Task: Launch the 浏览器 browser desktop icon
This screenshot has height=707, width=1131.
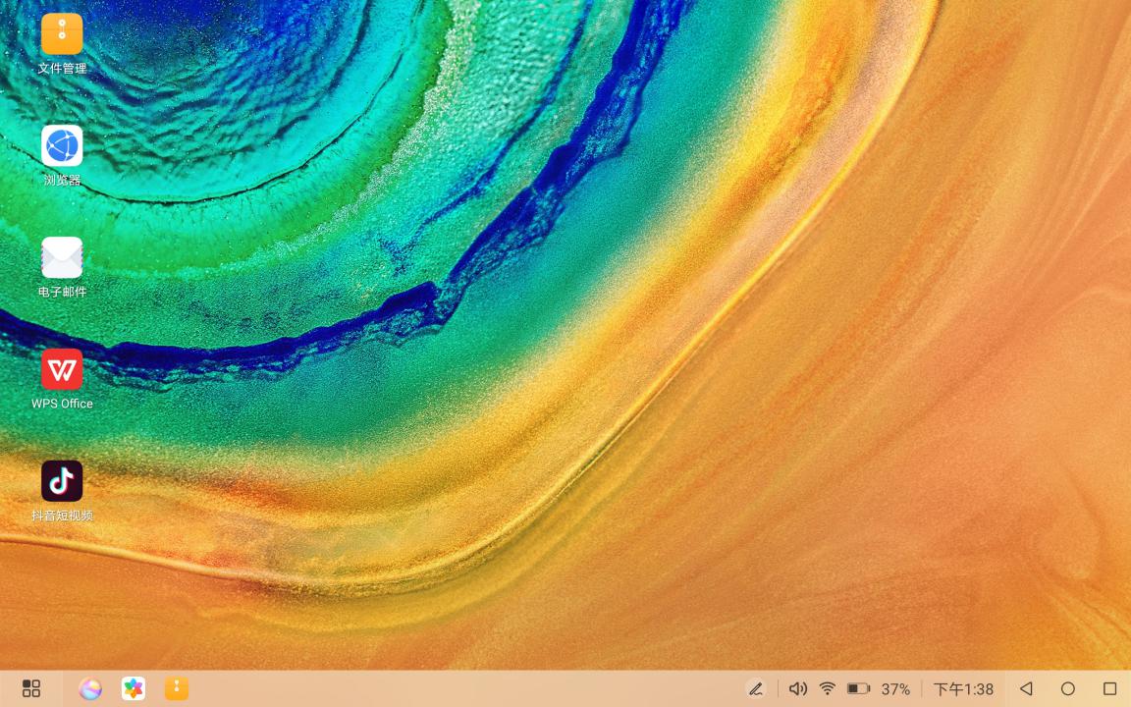Action: click(62, 145)
